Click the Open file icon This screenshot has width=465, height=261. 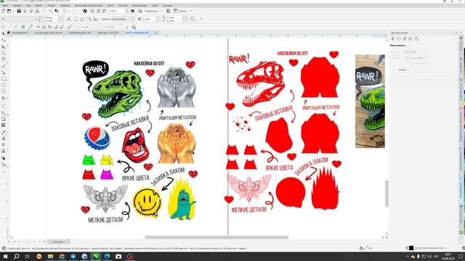(x=9, y=11)
